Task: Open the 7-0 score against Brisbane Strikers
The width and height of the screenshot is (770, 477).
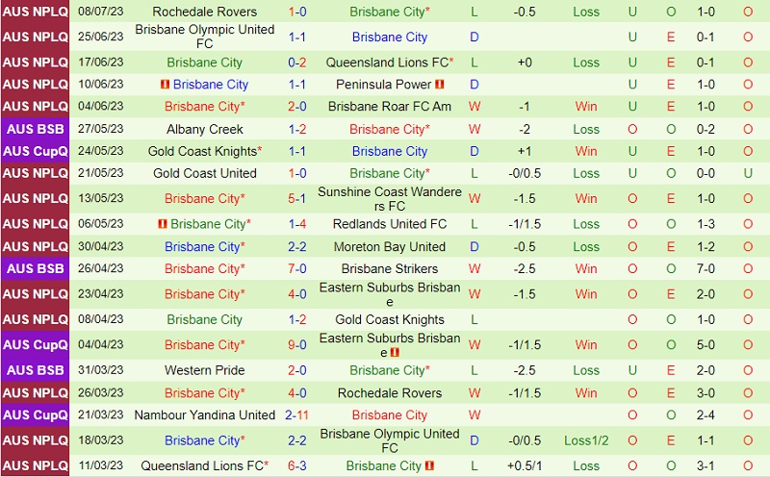Action: (x=297, y=269)
